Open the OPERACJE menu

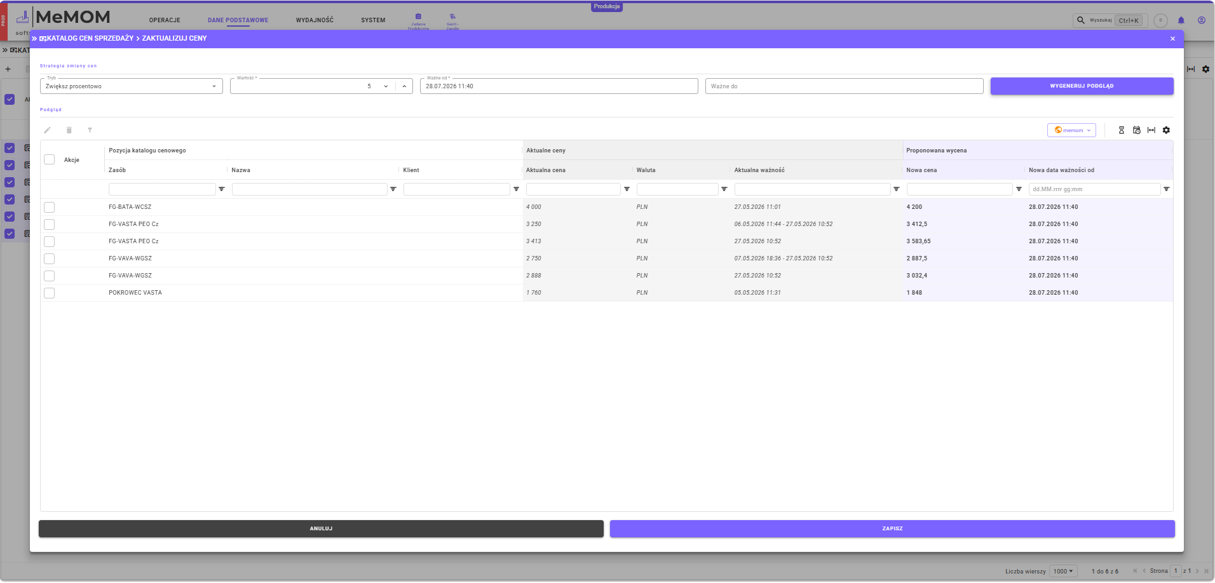point(165,20)
